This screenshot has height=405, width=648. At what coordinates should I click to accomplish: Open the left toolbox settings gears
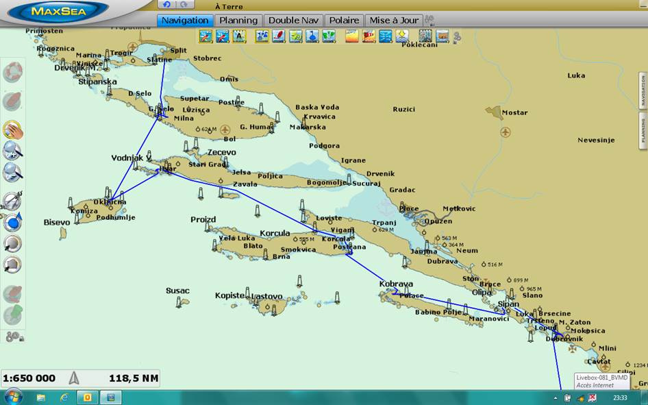[14, 336]
